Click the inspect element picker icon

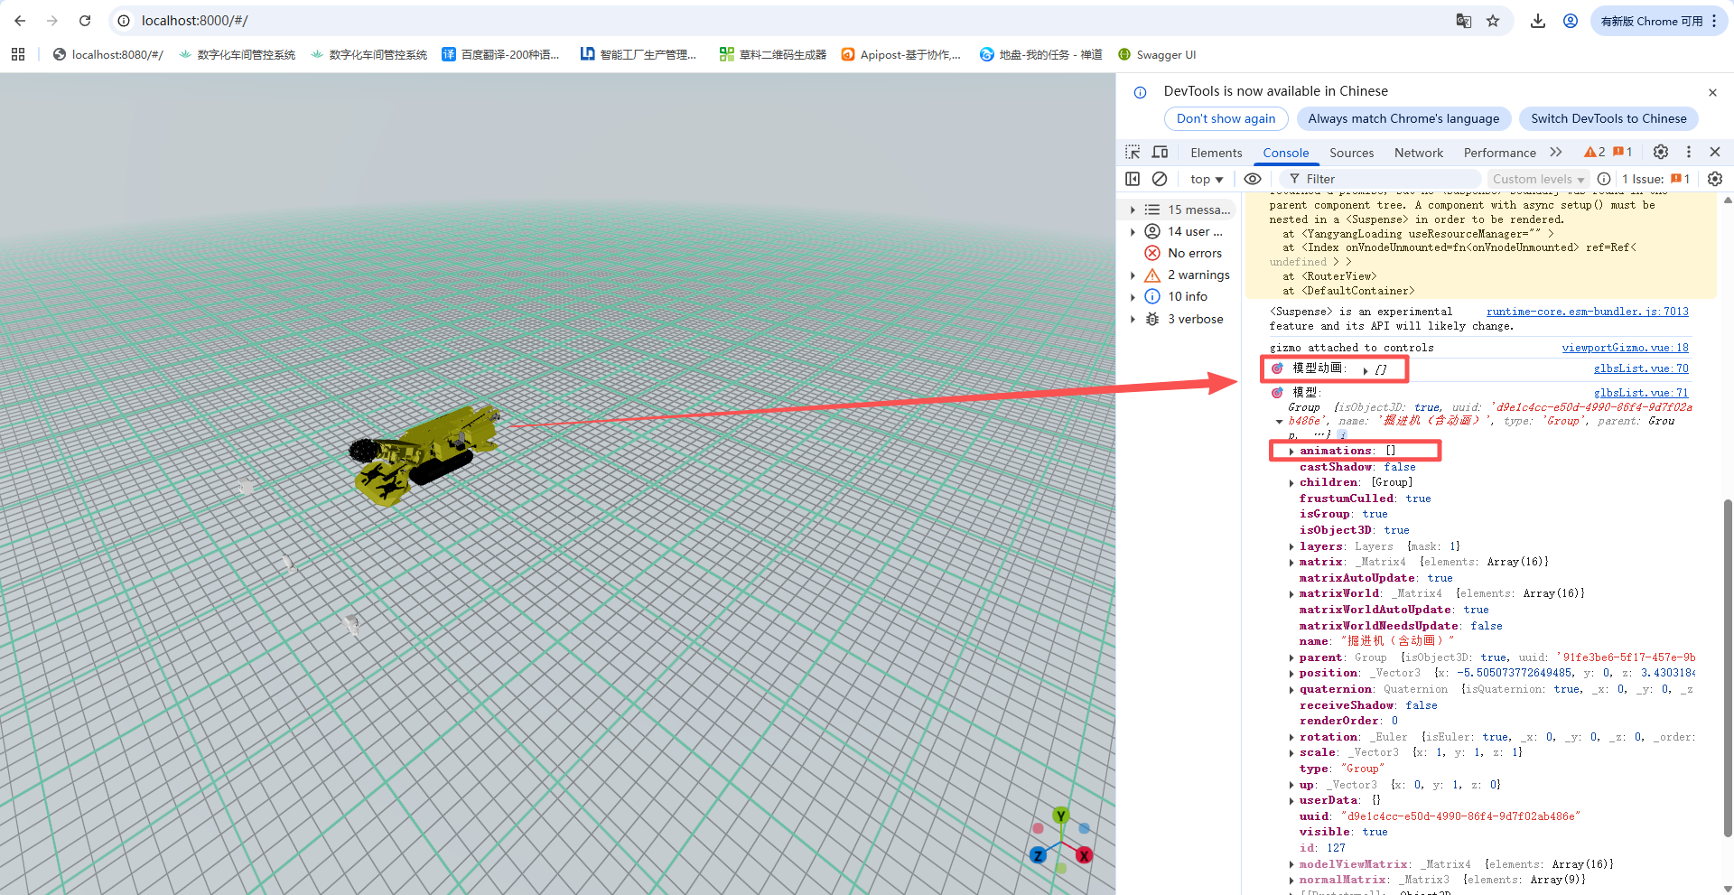[1133, 152]
